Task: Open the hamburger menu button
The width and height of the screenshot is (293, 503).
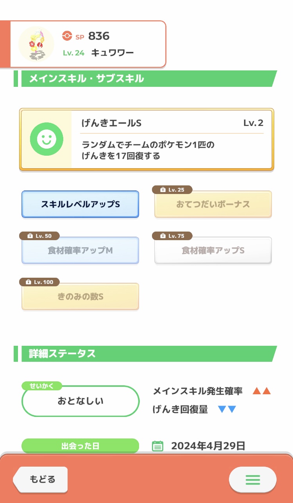Action: 252,479
